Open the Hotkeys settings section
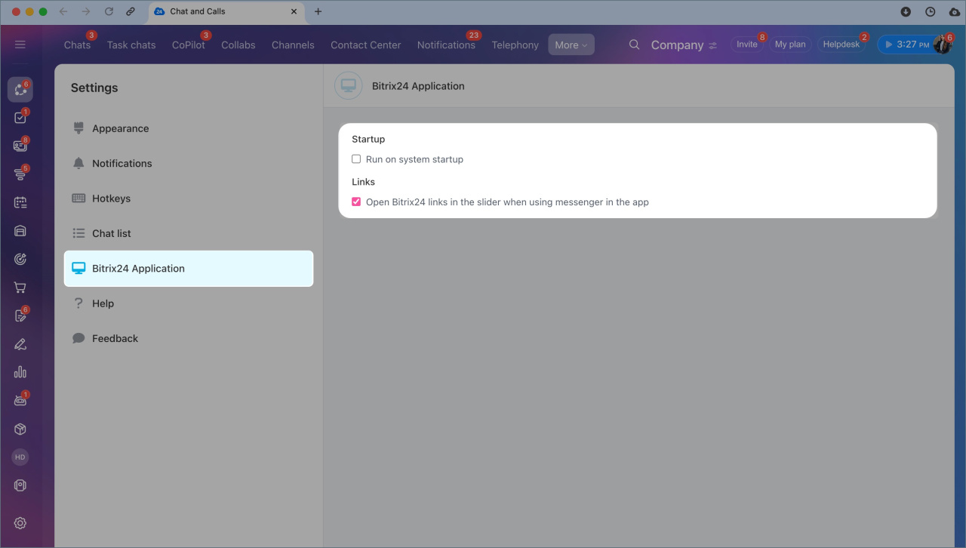This screenshot has width=966, height=548. coord(111,199)
